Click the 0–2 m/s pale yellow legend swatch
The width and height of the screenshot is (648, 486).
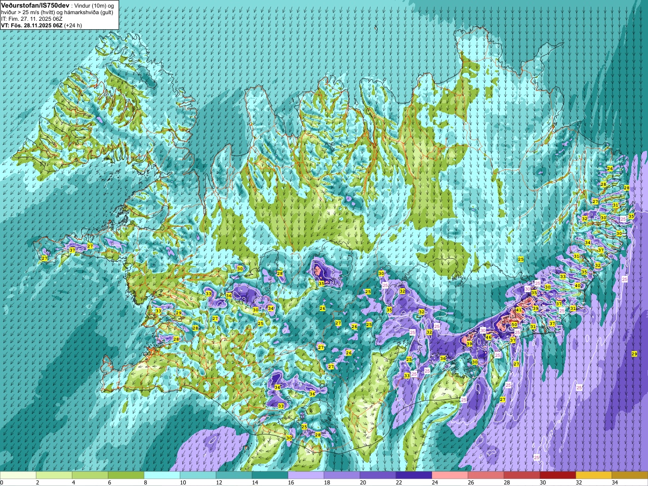click(x=18, y=475)
